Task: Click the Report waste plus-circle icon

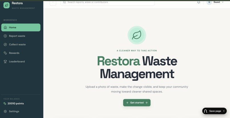Action: [5, 36]
